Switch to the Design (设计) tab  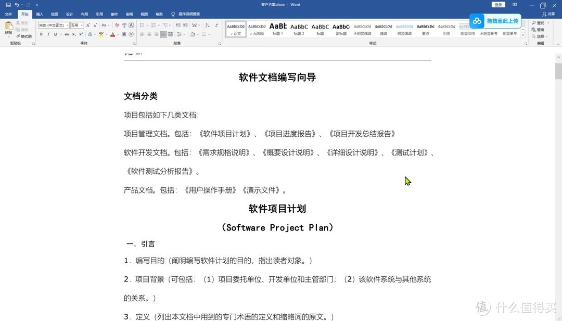[x=70, y=15]
